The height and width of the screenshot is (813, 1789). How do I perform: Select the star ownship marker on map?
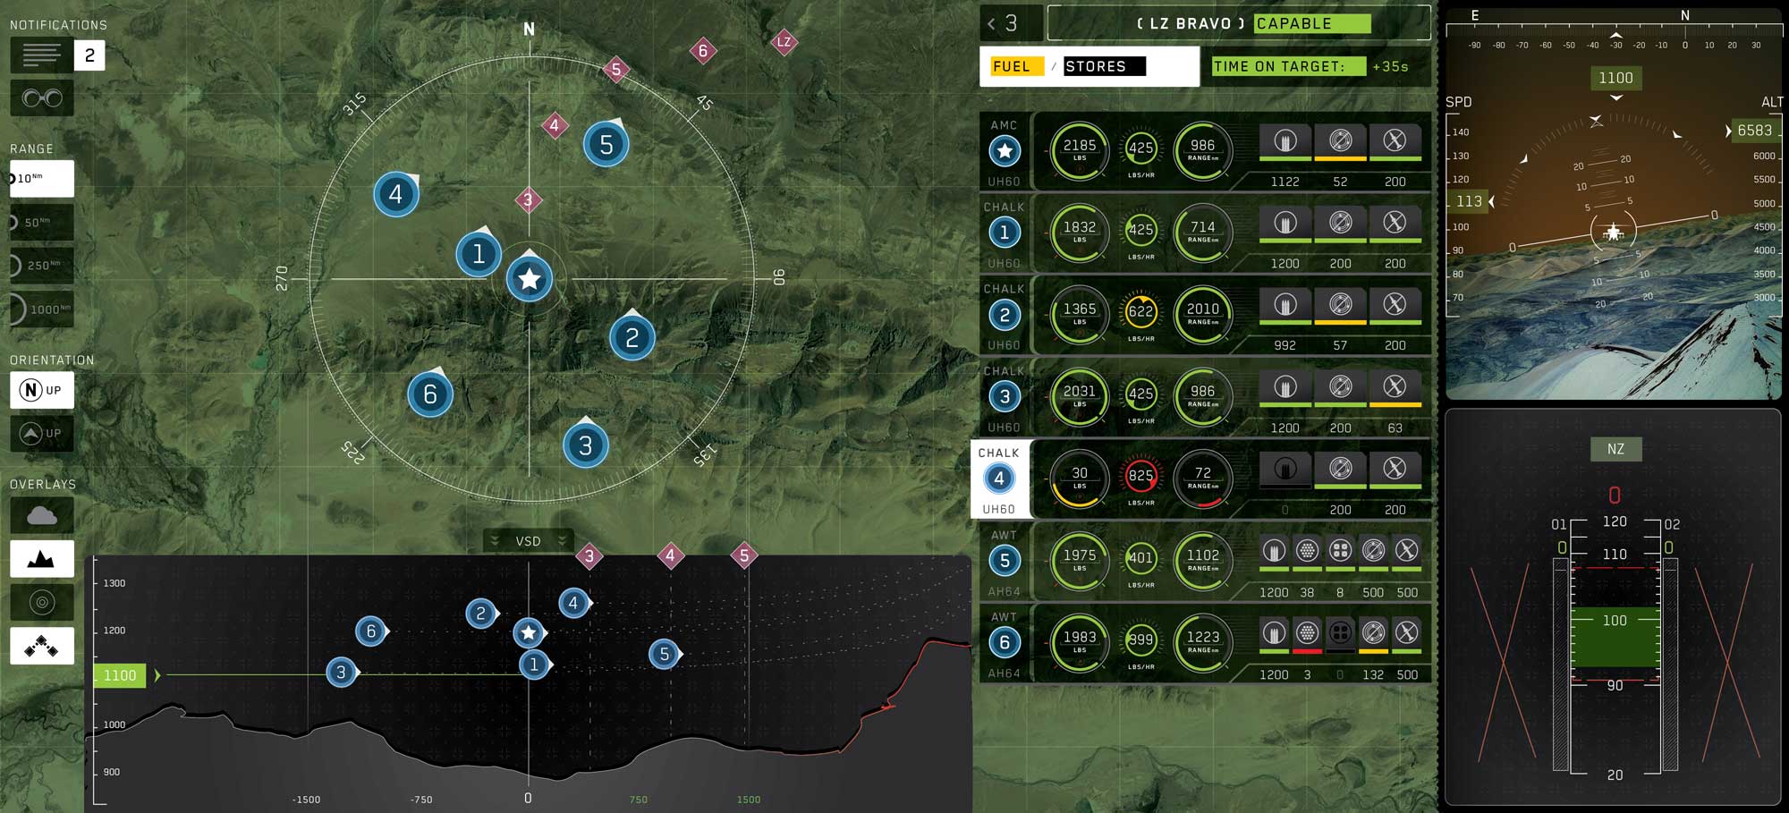tap(530, 278)
